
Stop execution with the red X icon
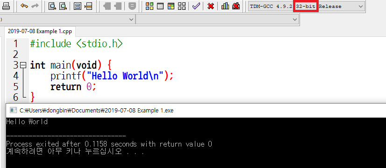[x=211, y=6]
